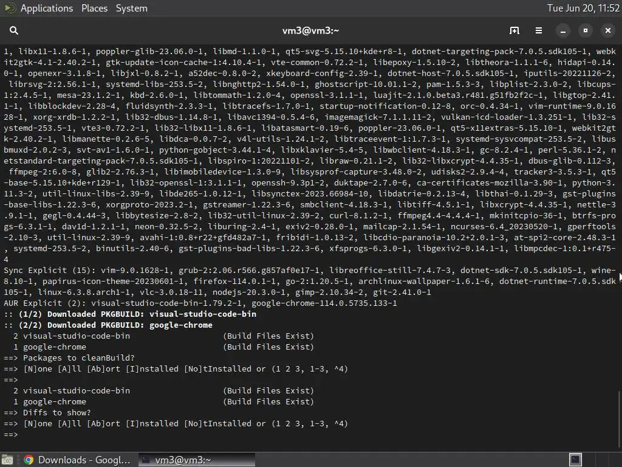Open the Places menu
Viewport: 622px width, 467px height.
tap(94, 9)
